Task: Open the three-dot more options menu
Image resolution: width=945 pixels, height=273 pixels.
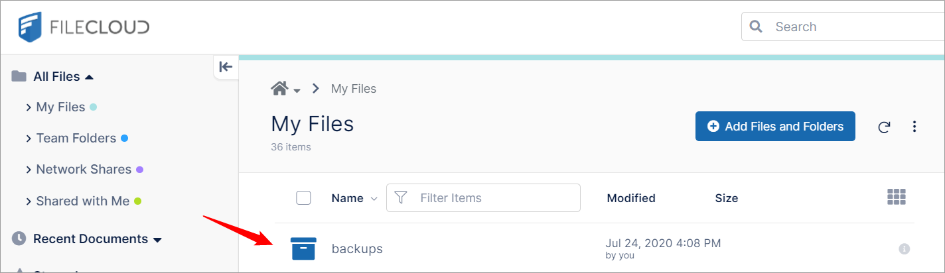Action: 914,127
